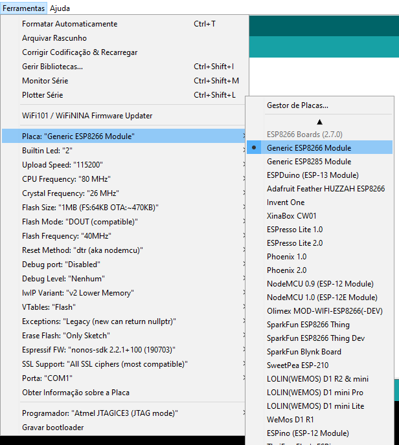This screenshot has width=399, height=445.
Task: Expand Upload Speed options
Action: click(124, 164)
